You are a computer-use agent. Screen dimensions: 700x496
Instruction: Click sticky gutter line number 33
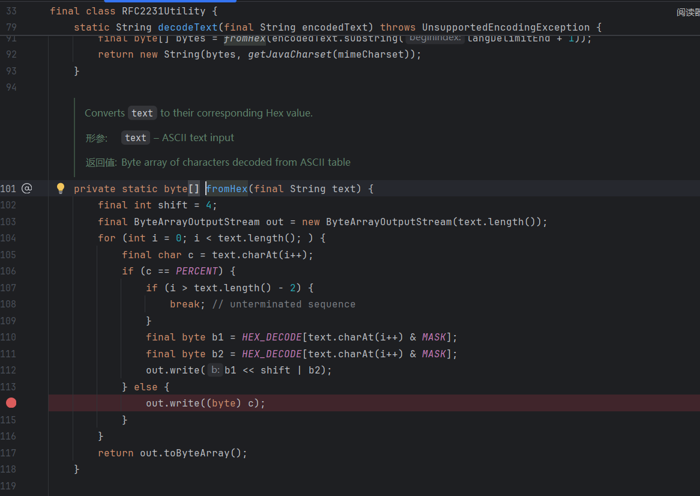(11, 11)
